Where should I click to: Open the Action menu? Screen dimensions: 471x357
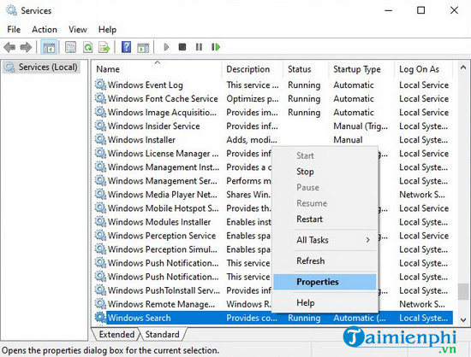point(45,29)
